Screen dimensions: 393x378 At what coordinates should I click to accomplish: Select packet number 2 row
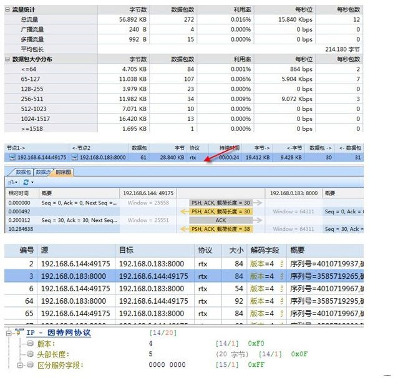point(184,264)
